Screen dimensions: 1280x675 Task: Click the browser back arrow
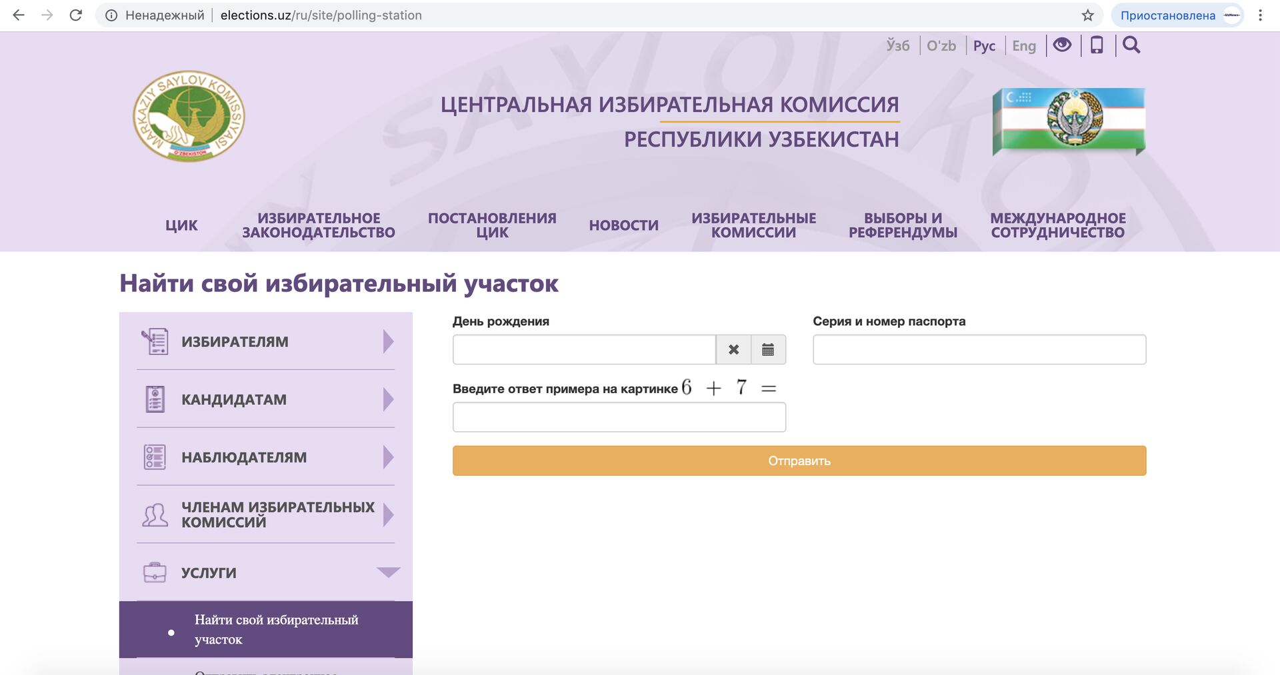tap(19, 15)
